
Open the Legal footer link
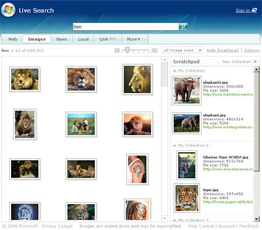point(67,226)
